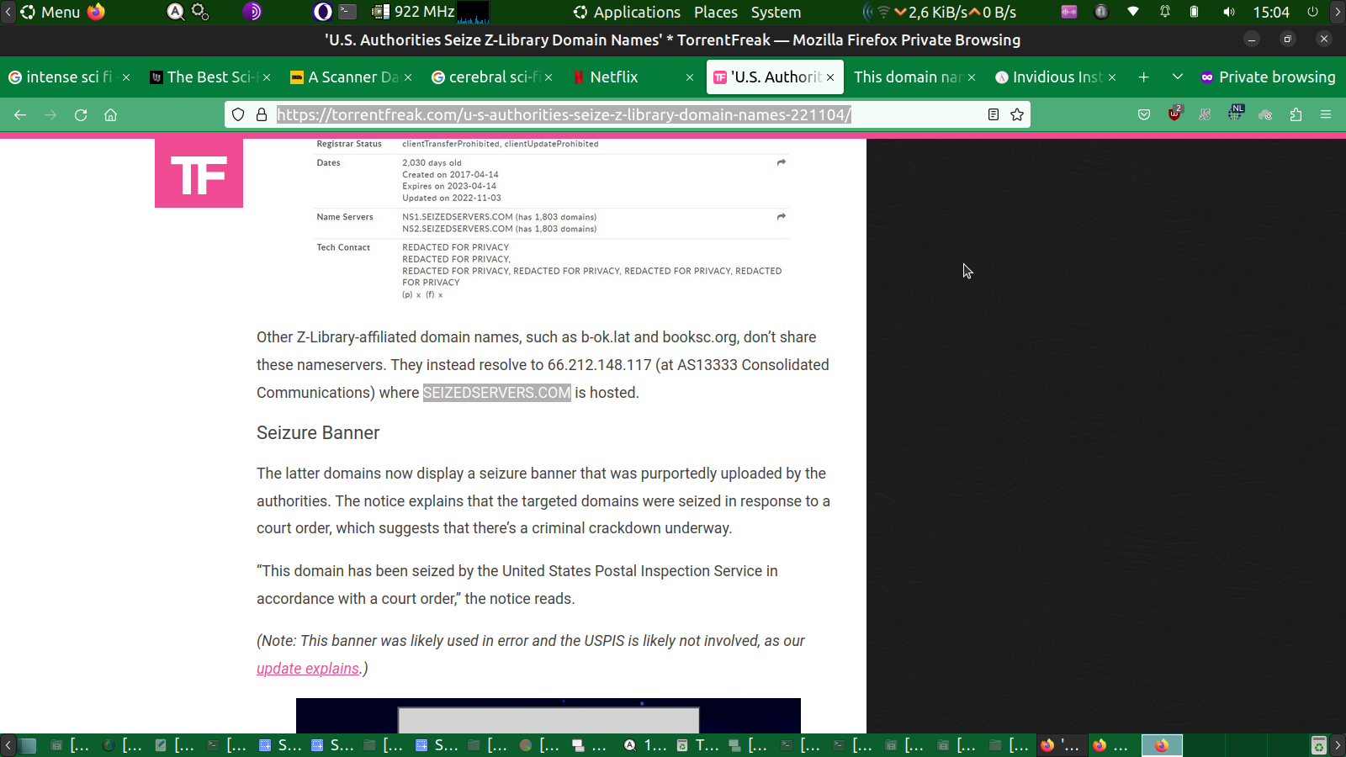Click the NS1.SEIZEDSERVERS.COM name server entry

coord(499,217)
